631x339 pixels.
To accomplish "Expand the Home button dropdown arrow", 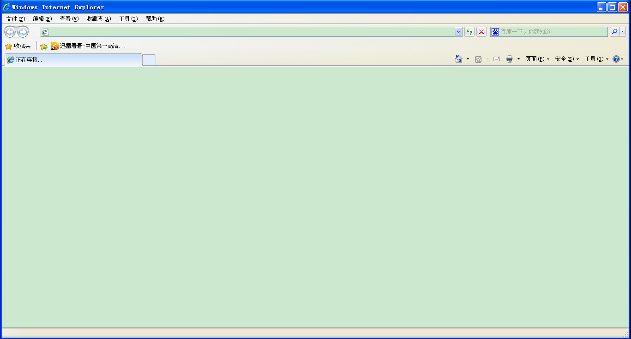I will tap(468, 59).
